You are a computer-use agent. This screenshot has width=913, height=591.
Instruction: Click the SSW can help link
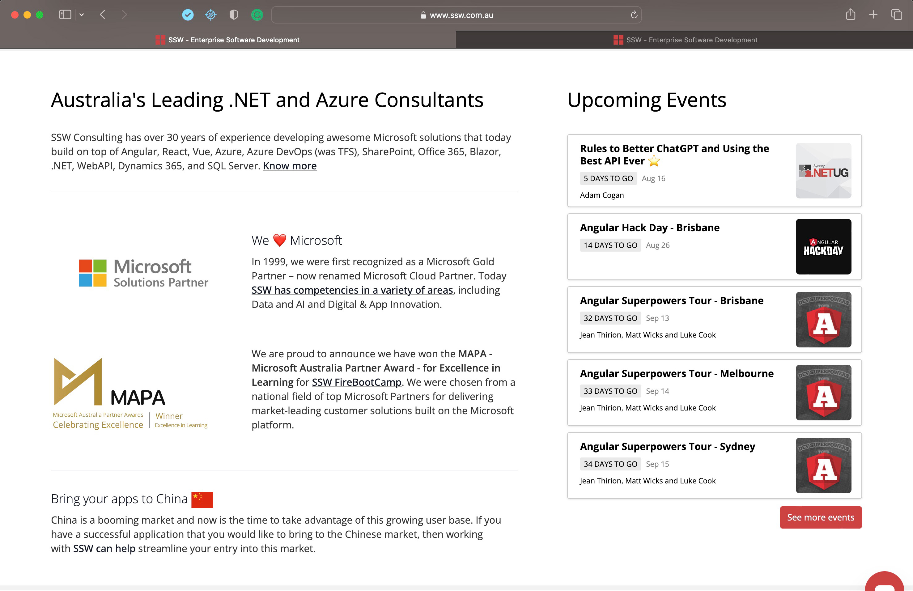click(x=104, y=548)
